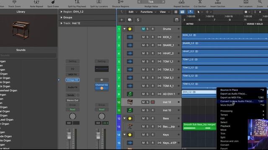The image size is (268, 150).
Task: Click the global Solo S button
Action: [138, 20]
